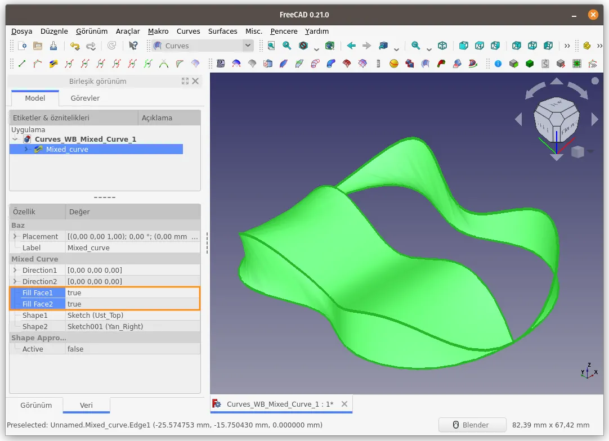Viewport: 609px width, 441px height.
Task: Select the Line tool in Curves toolbar
Action: [22, 63]
